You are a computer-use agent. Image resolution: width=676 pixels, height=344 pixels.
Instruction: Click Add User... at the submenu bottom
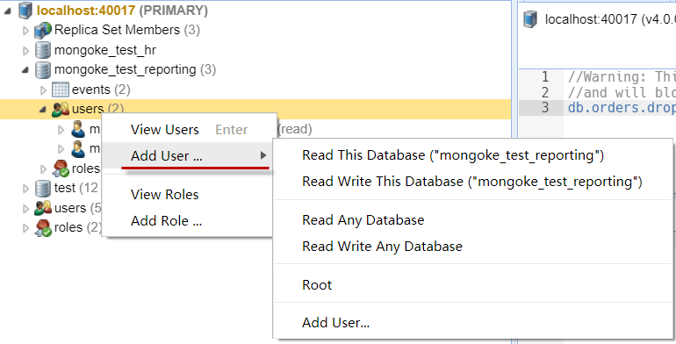(x=473, y=322)
